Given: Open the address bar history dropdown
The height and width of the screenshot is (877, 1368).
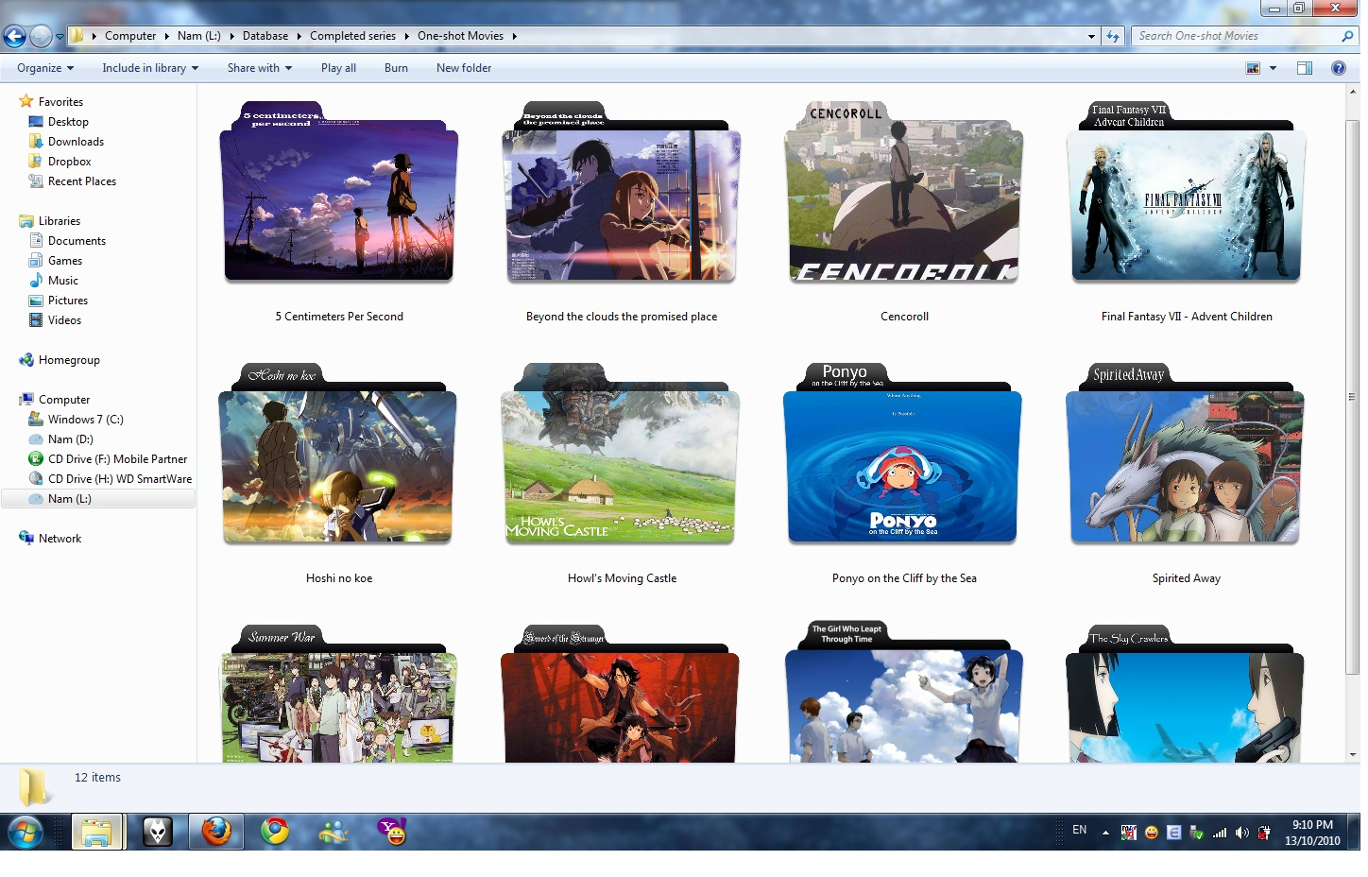Looking at the screenshot, I should point(1091,36).
